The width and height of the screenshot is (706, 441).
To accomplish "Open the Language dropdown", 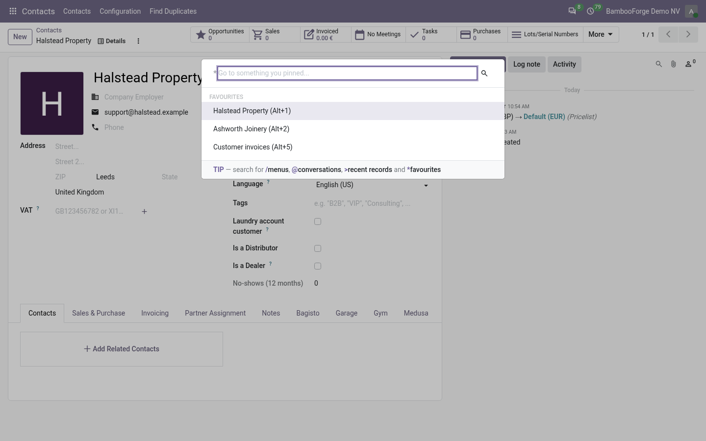I will point(372,185).
